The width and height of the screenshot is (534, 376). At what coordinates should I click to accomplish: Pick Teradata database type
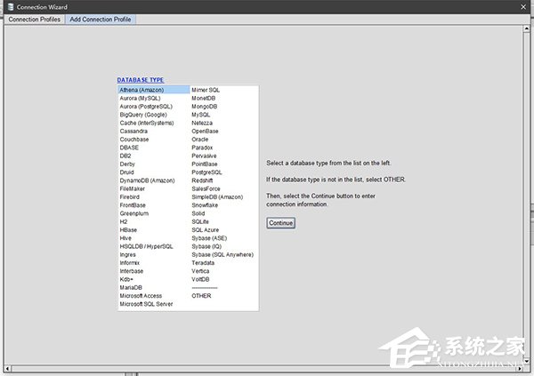[203, 263]
